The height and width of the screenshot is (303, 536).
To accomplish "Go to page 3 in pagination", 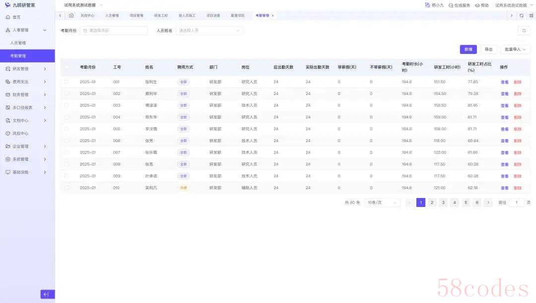I will (443, 202).
